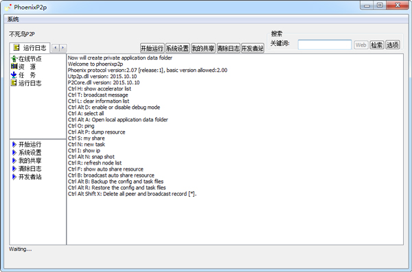Select log line 'Ctrl I: show ip'
The height and width of the screenshot is (272, 412).
[x=84, y=151]
